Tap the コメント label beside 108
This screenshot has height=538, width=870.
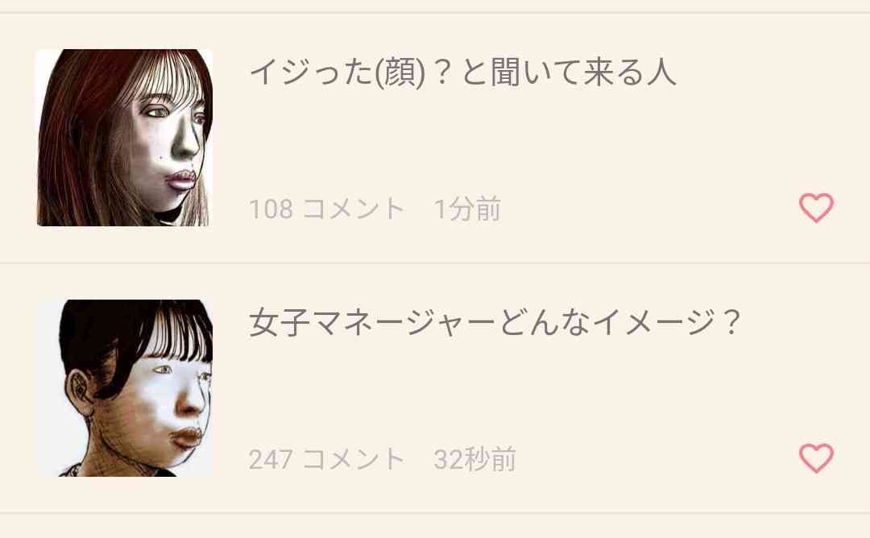(x=354, y=209)
